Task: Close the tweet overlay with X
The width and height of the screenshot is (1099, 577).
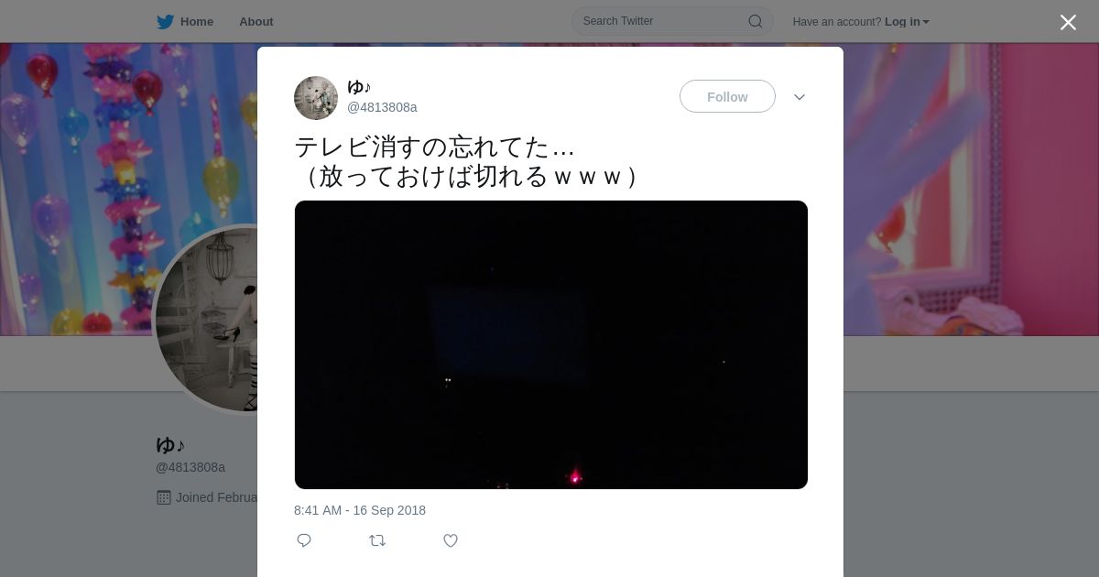Action: (x=1068, y=22)
